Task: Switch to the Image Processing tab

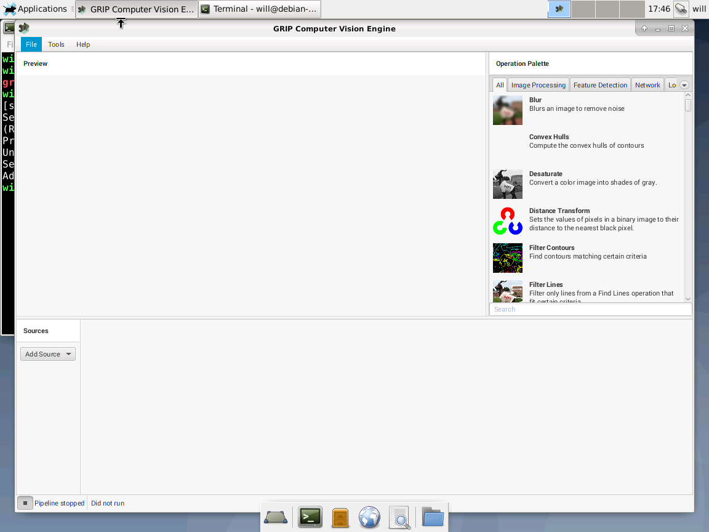Action: pos(538,85)
